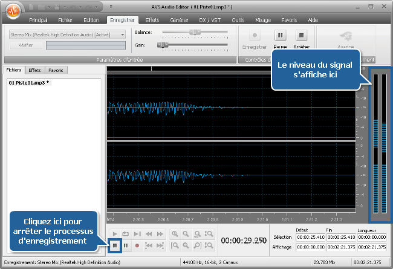Viewport: 393px width, 269px height.
Task: Click the Vérifier button
Action: (25, 45)
